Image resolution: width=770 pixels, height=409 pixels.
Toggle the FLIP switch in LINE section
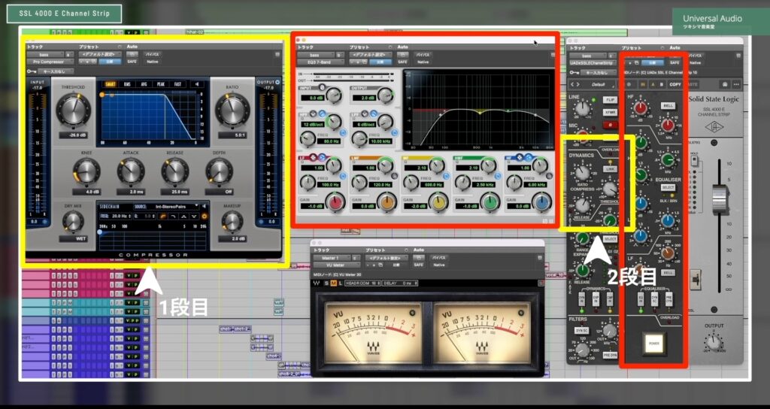pos(610,99)
